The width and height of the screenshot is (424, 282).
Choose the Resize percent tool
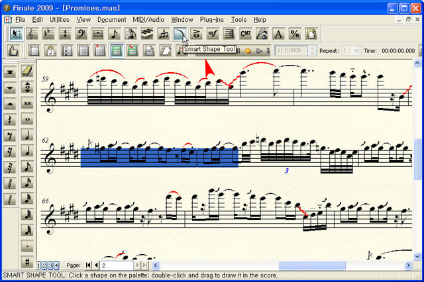click(295, 34)
